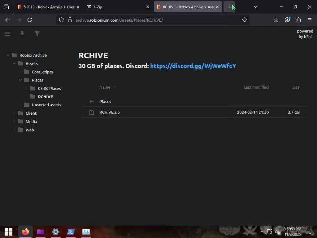Close the RCHIVE tab
The width and height of the screenshot is (317, 238).
click(x=217, y=7)
